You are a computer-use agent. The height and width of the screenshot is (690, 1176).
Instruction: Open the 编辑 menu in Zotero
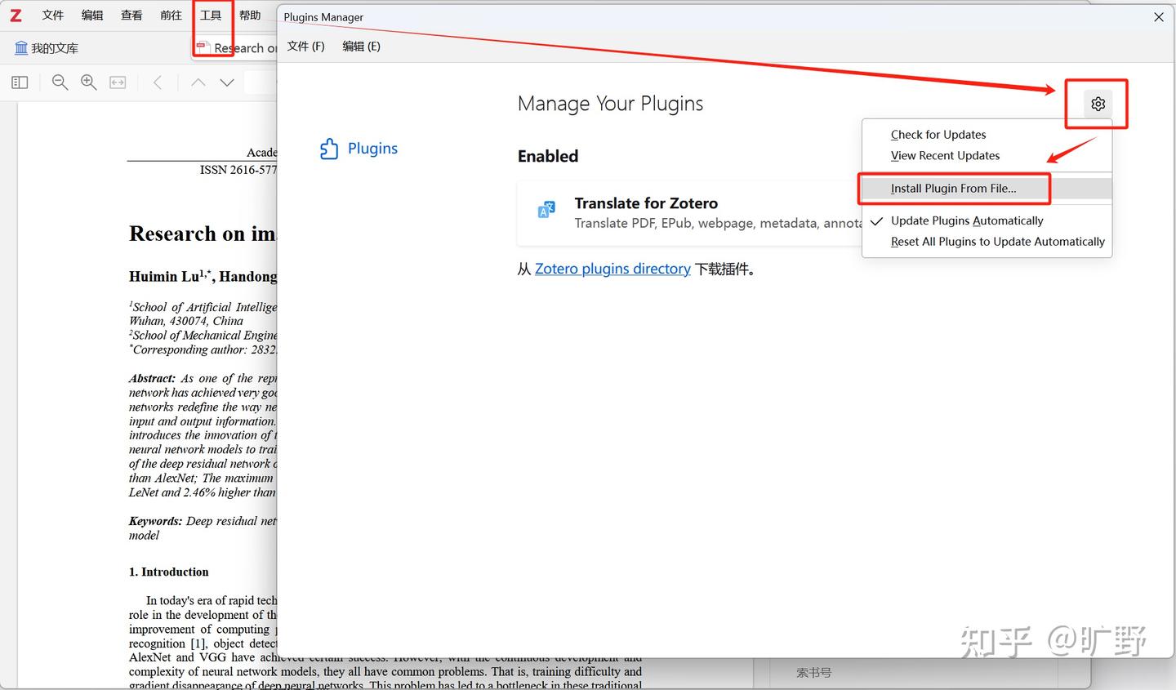(92, 15)
